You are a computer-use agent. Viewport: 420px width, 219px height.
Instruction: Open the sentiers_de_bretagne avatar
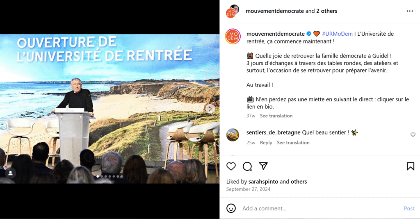233,135
